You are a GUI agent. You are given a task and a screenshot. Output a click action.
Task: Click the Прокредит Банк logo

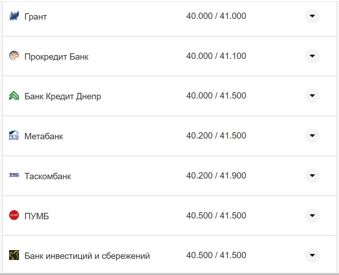pos(13,56)
